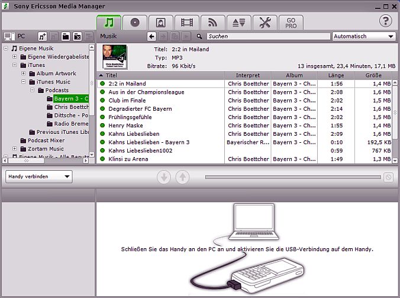The height and width of the screenshot is (298, 400).
Task: Switch to the disc (CD) tab
Action: click(x=135, y=23)
